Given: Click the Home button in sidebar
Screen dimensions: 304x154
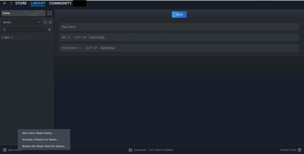Looking at the screenshot, I should (23, 13).
